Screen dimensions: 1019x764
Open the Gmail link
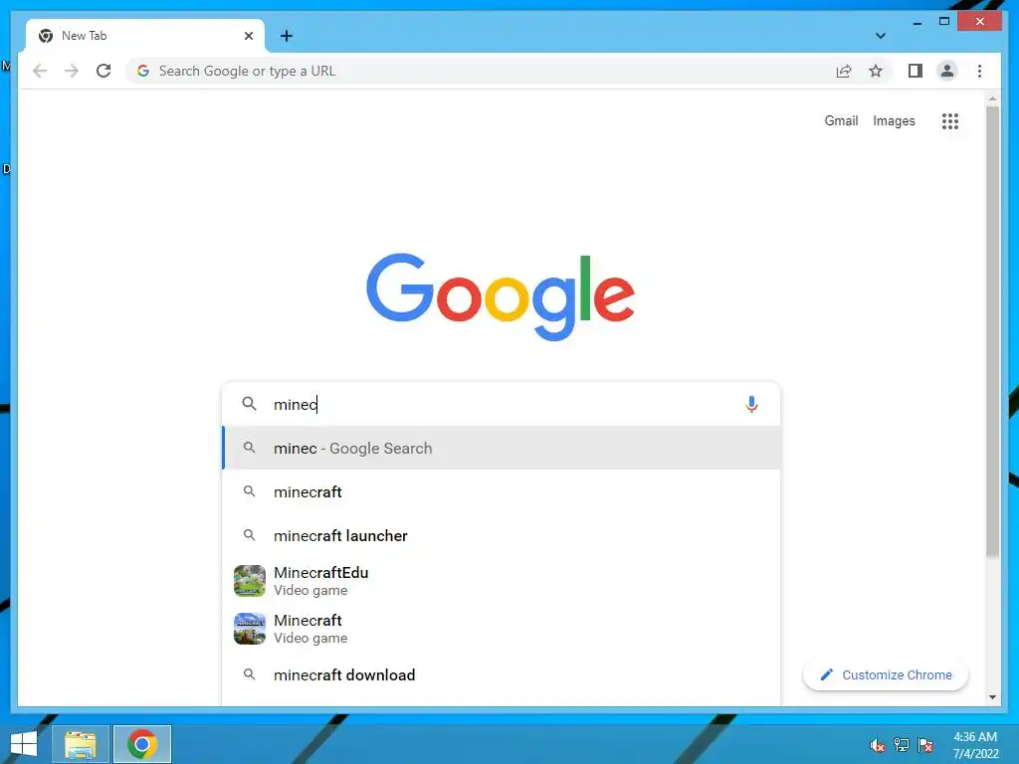(841, 120)
